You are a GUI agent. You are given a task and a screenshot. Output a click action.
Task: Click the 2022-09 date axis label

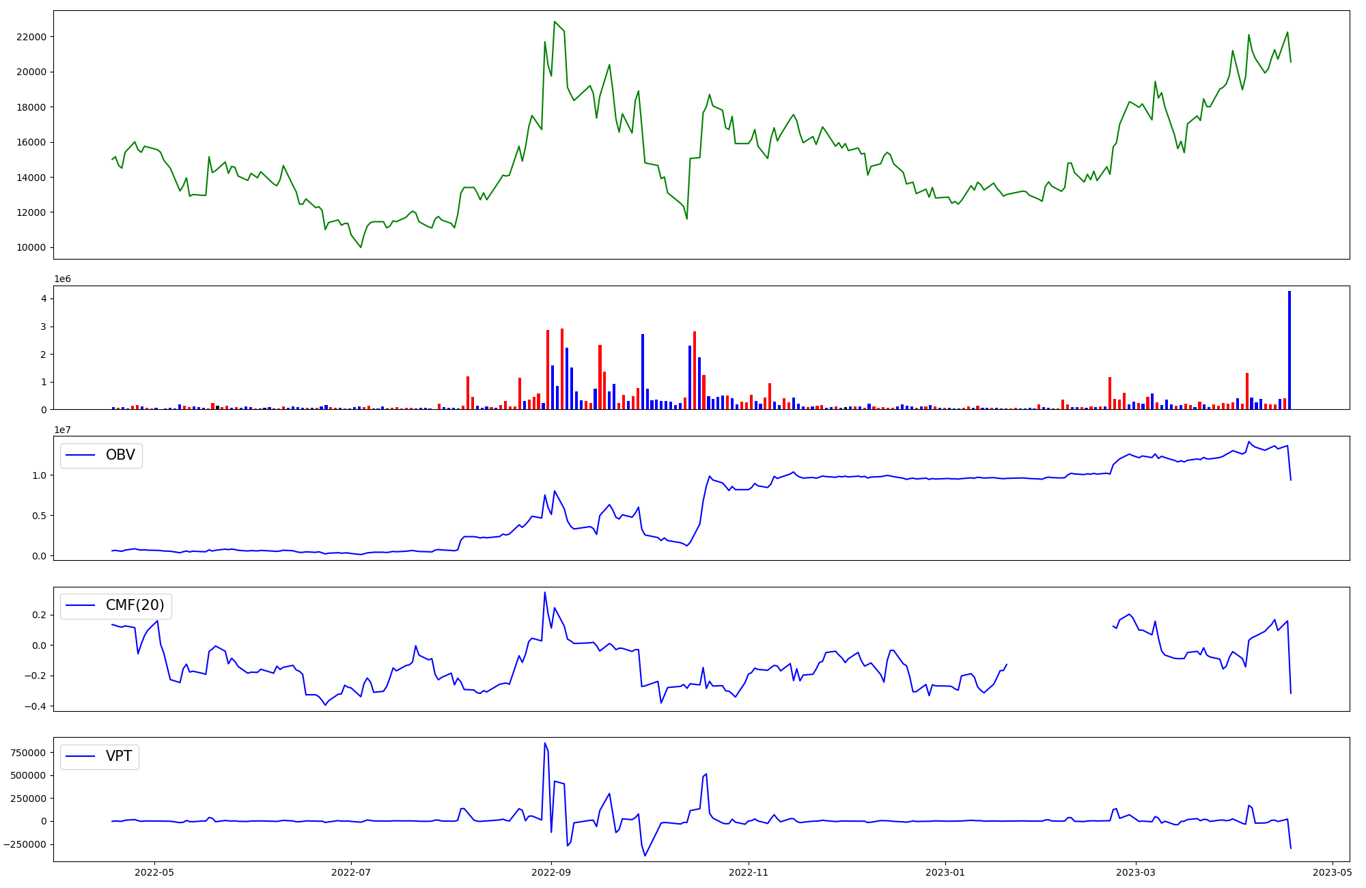[x=550, y=872]
